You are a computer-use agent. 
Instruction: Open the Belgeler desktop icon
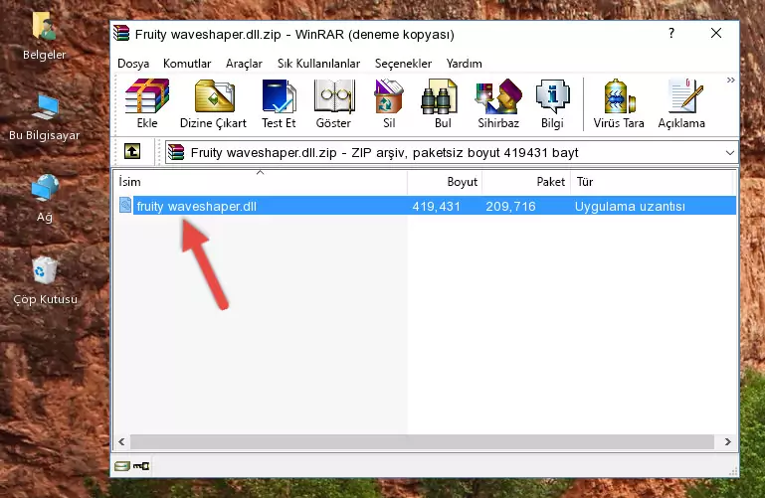pos(44,36)
